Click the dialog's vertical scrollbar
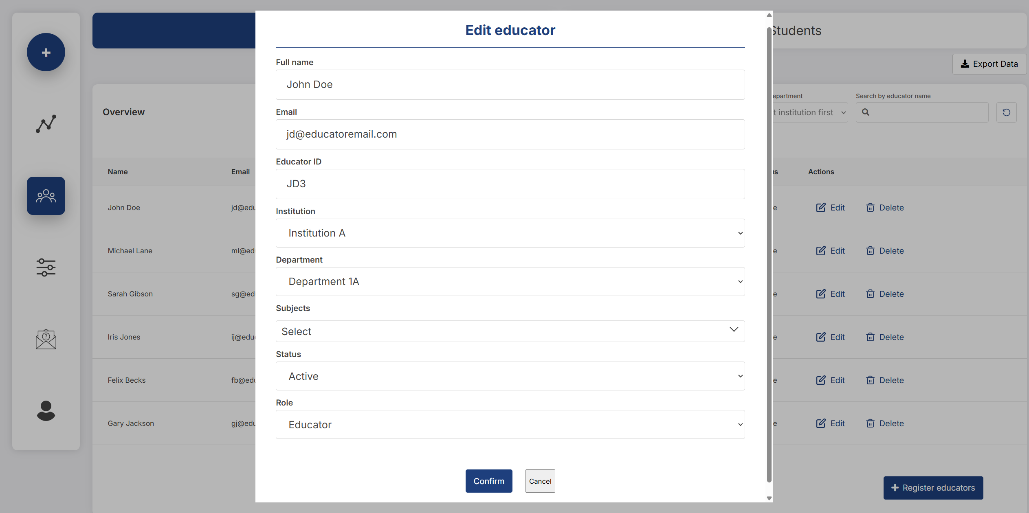 tap(769, 254)
